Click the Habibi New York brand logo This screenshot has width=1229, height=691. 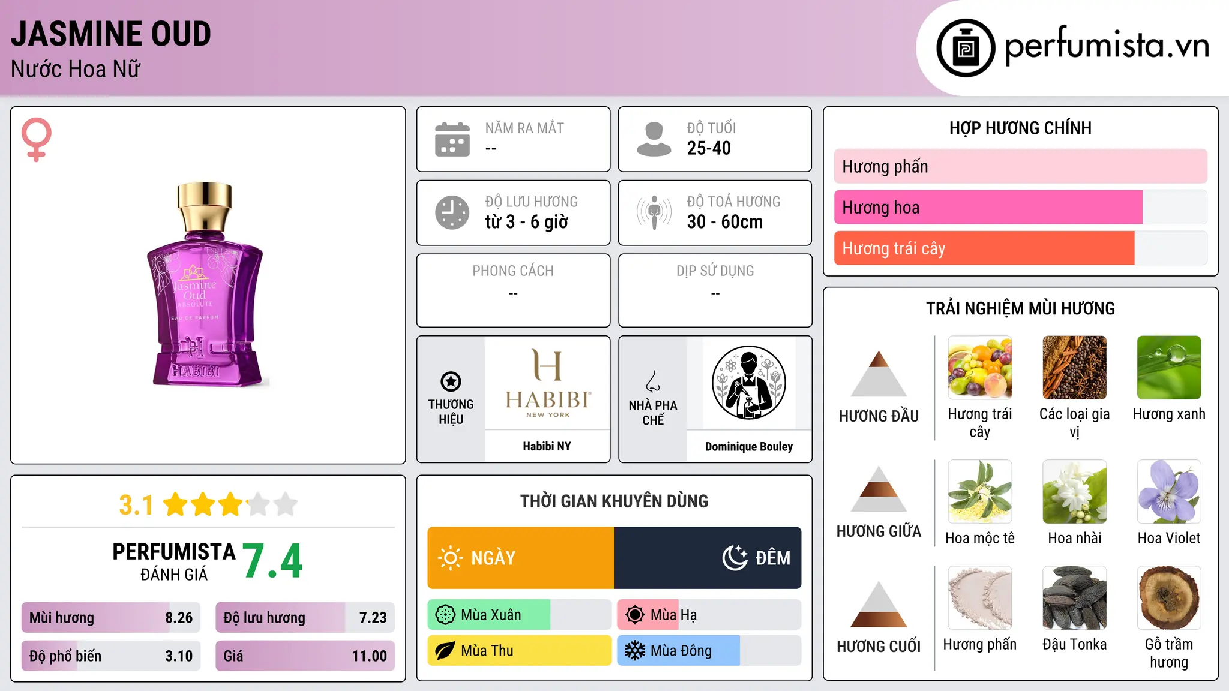pyautogui.click(x=547, y=383)
